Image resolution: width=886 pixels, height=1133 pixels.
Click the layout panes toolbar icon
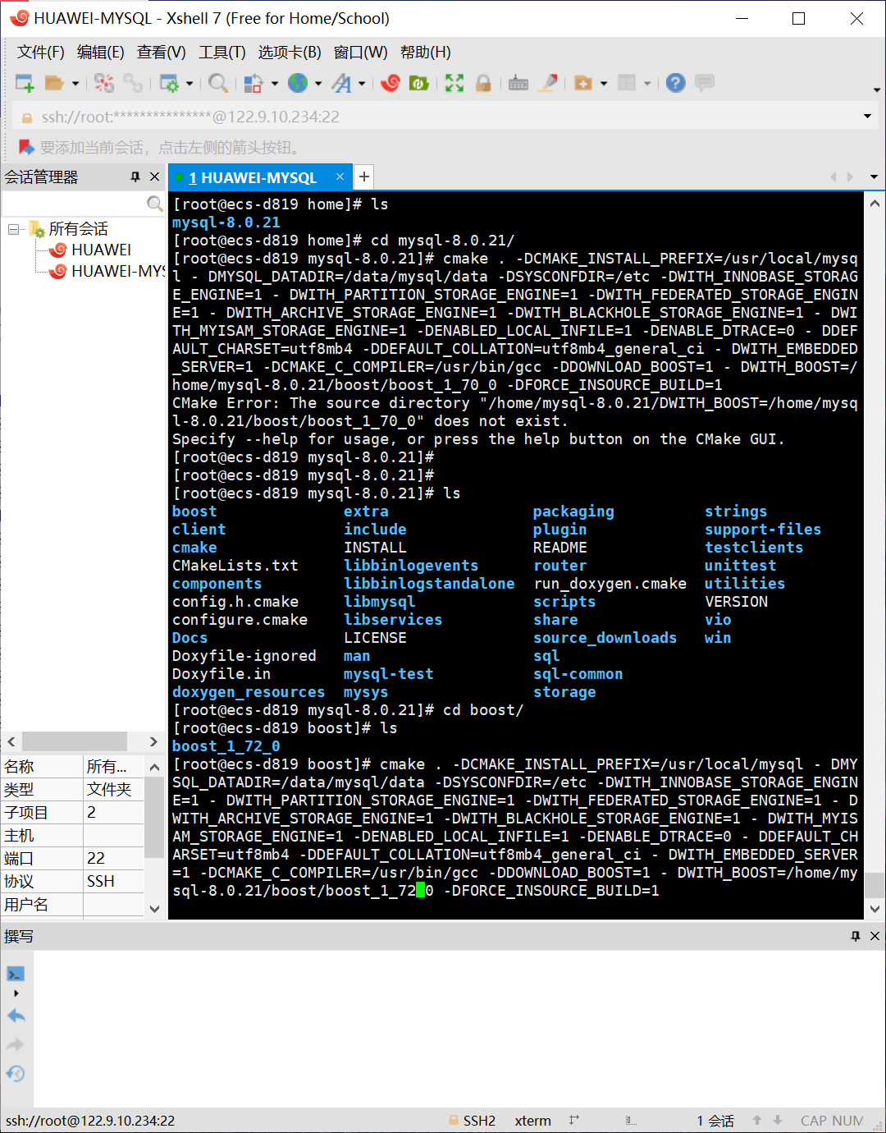point(627,83)
